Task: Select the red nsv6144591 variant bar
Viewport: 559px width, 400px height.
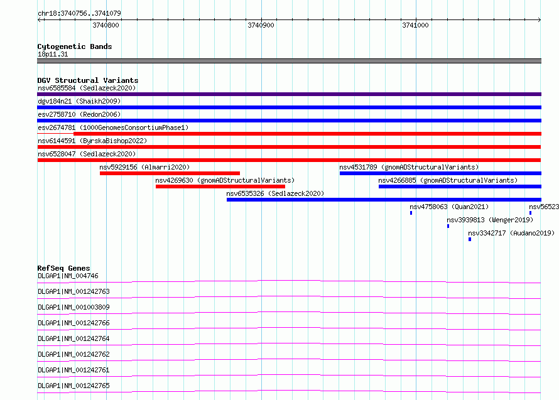Action: click(289, 147)
